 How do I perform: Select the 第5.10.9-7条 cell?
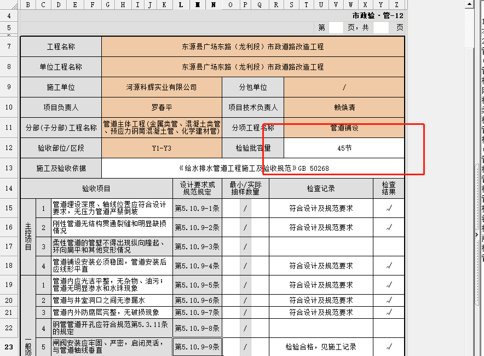click(x=197, y=313)
